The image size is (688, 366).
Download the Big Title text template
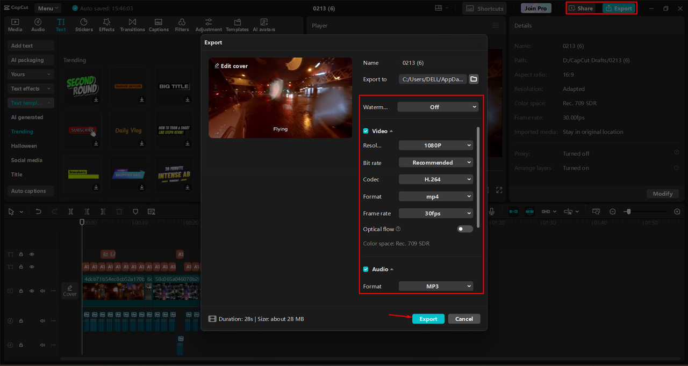click(x=188, y=99)
